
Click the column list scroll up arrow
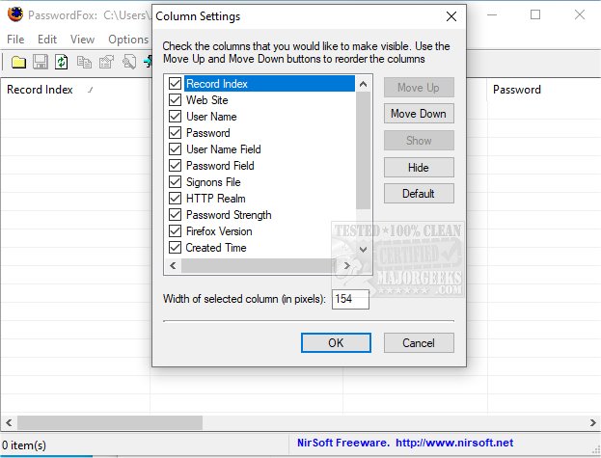click(x=364, y=84)
